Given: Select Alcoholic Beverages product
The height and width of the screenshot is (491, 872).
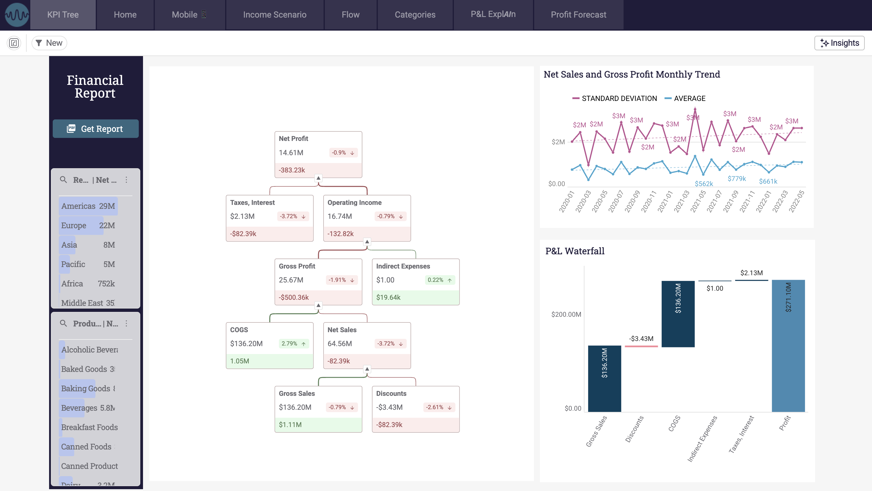Looking at the screenshot, I should [x=88, y=349].
